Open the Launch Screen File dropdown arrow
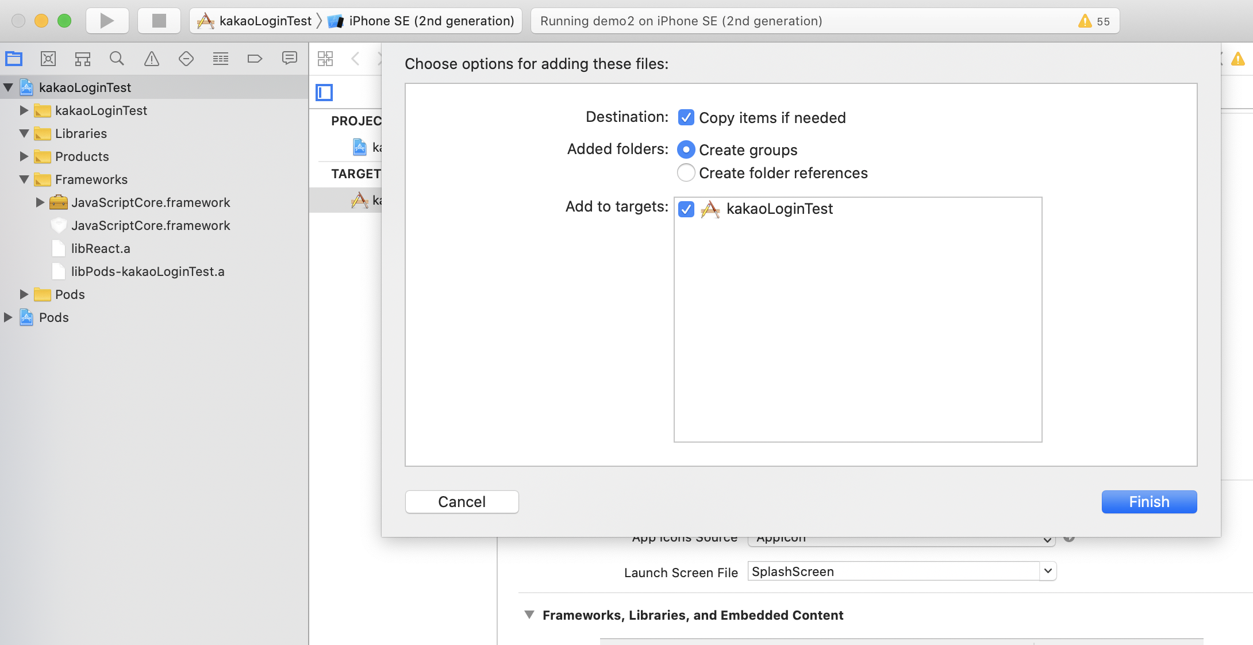 pos(1048,571)
